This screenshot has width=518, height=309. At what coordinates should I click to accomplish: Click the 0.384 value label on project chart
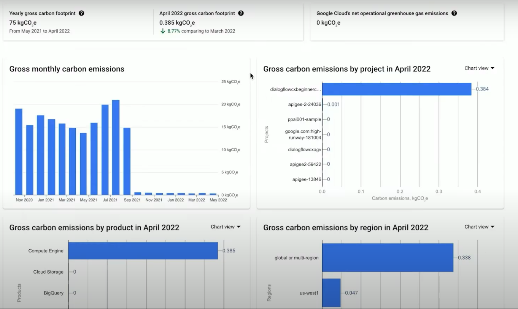(482, 89)
